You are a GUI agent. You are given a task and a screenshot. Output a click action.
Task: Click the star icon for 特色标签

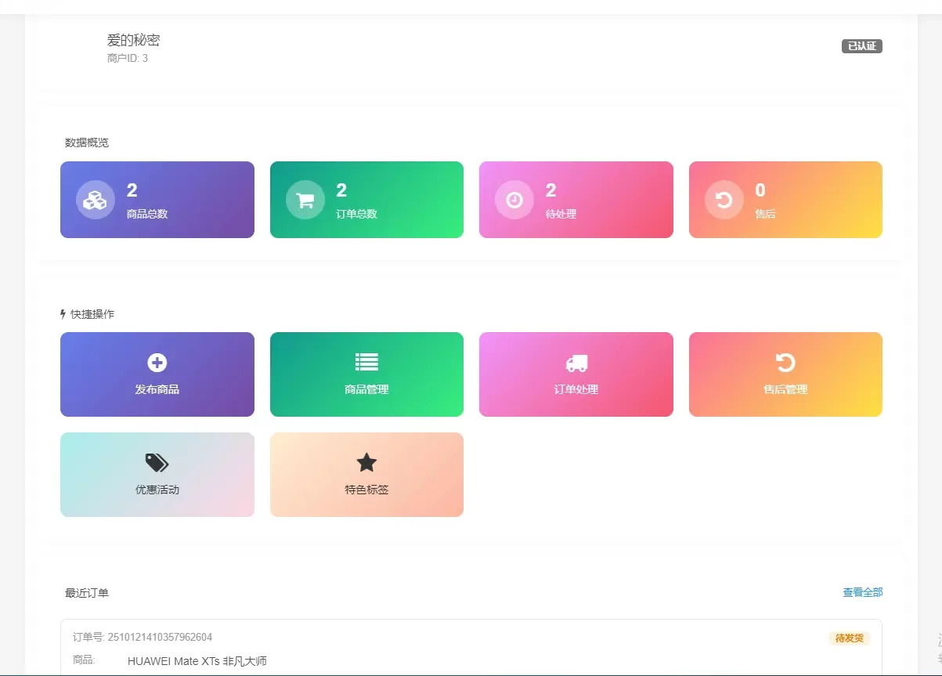(x=366, y=462)
